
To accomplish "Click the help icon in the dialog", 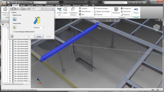I will click(x=12, y=36).
